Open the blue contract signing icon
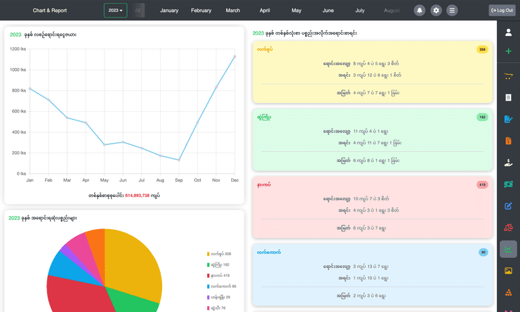This screenshot has height=312, width=520. tap(508, 119)
